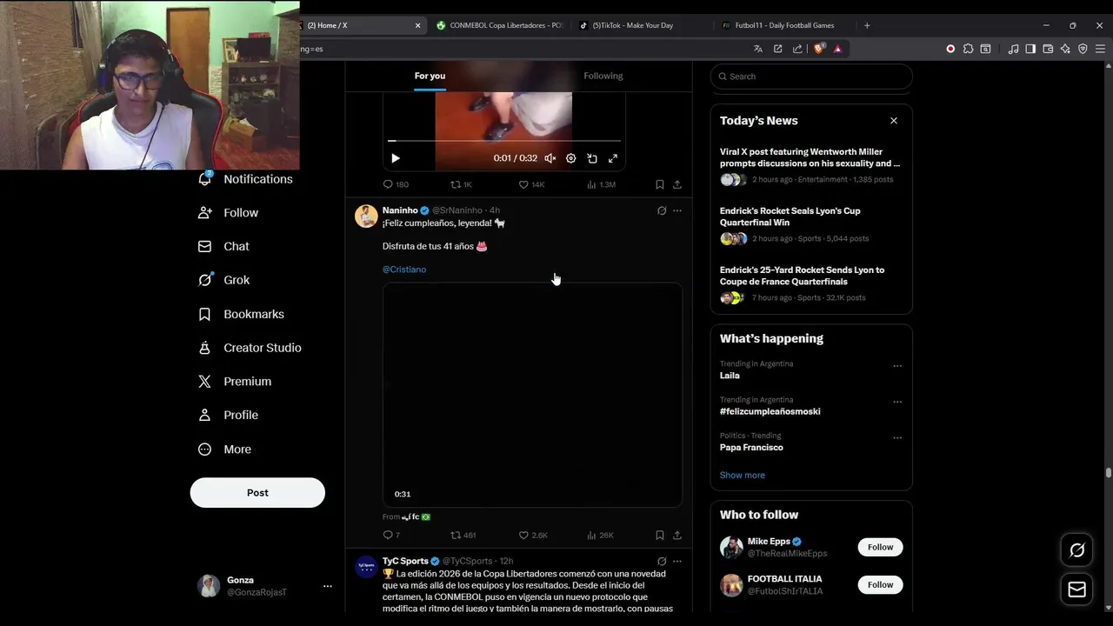Open the @Cristiano mention link
Screen dimensions: 1113x626
[404, 270]
